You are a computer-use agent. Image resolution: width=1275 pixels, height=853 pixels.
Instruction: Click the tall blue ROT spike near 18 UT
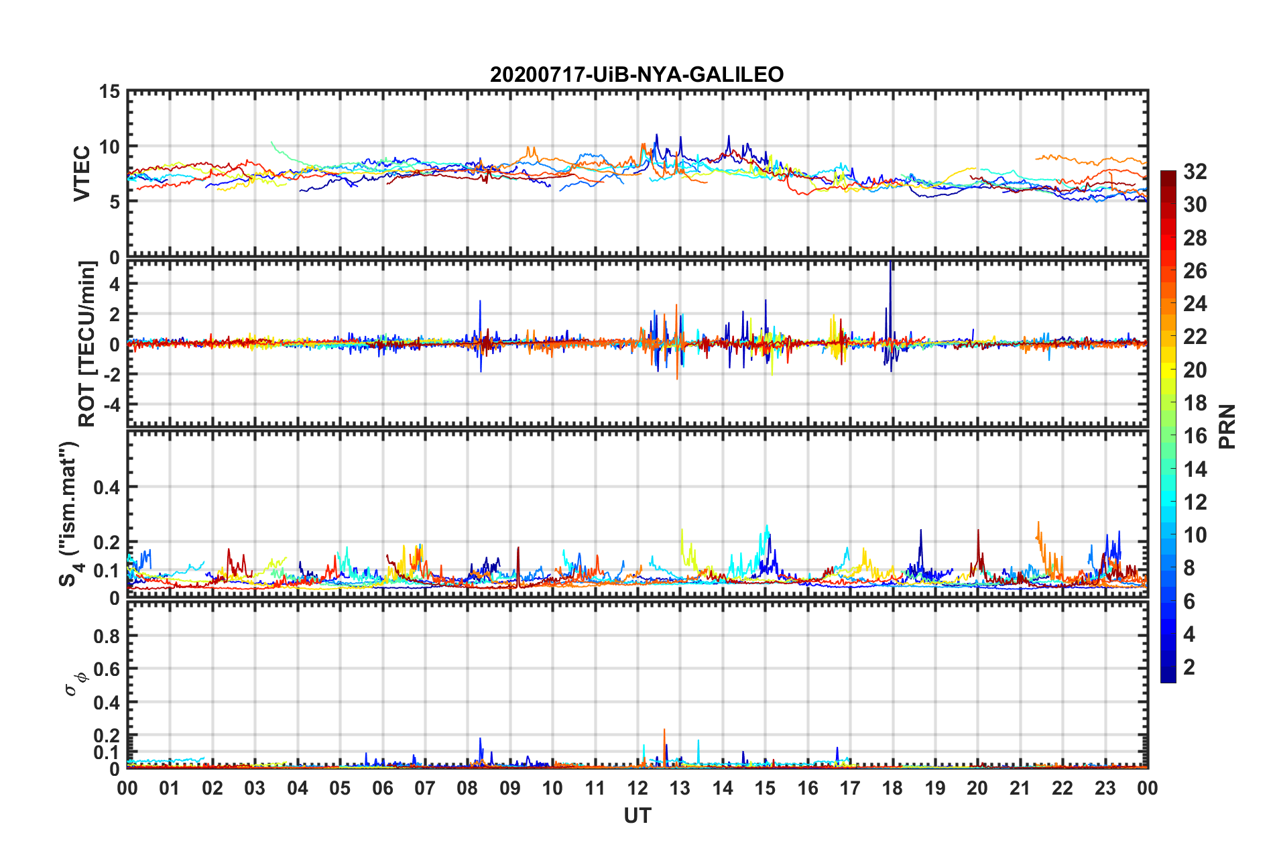tap(890, 315)
